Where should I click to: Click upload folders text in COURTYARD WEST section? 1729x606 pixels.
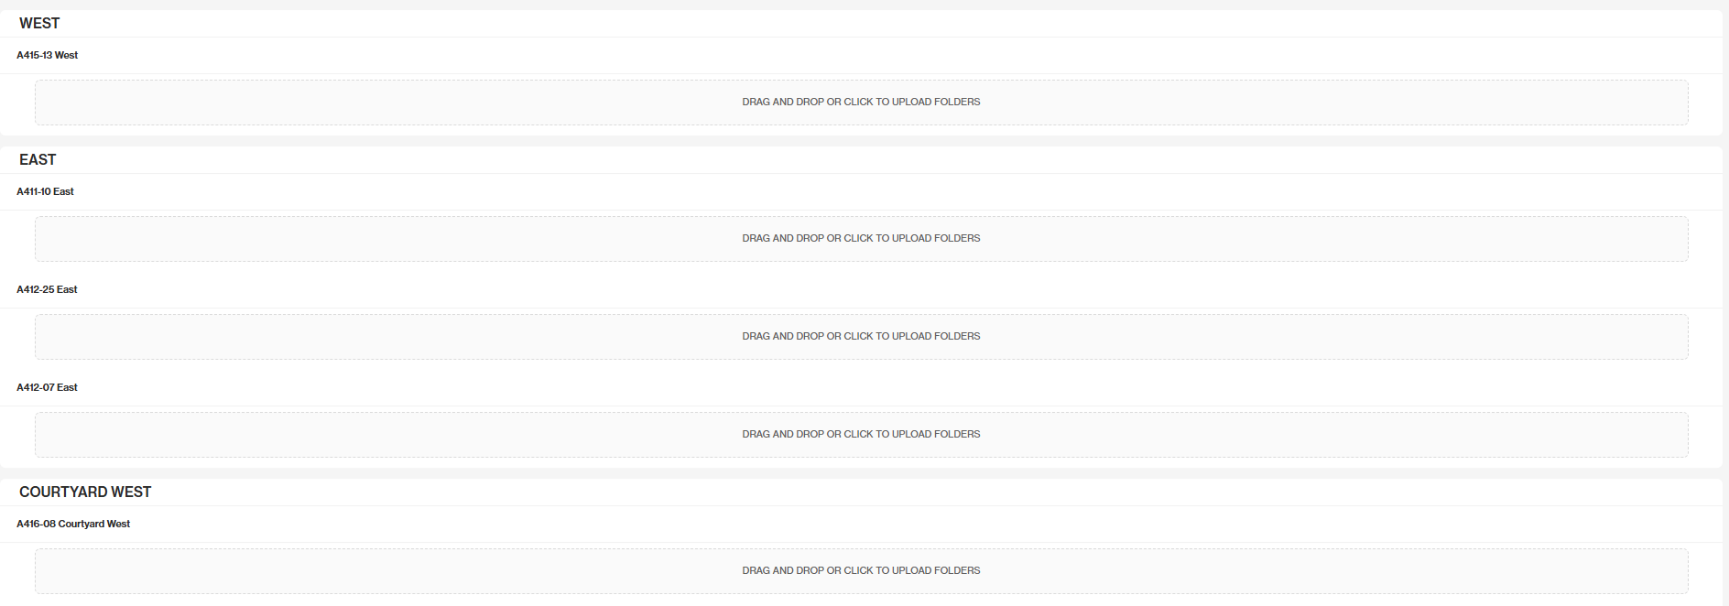click(861, 570)
